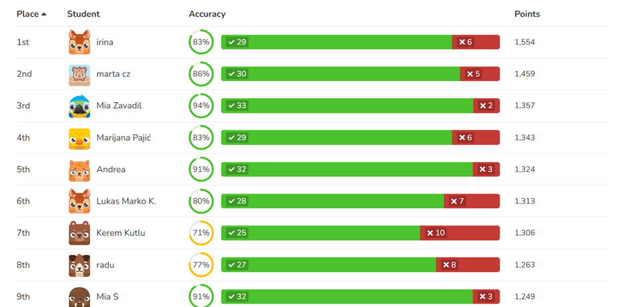Image resolution: width=631 pixels, height=307 pixels.
Task: Open student name Mia Zavadil
Action: click(x=119, y=106)
